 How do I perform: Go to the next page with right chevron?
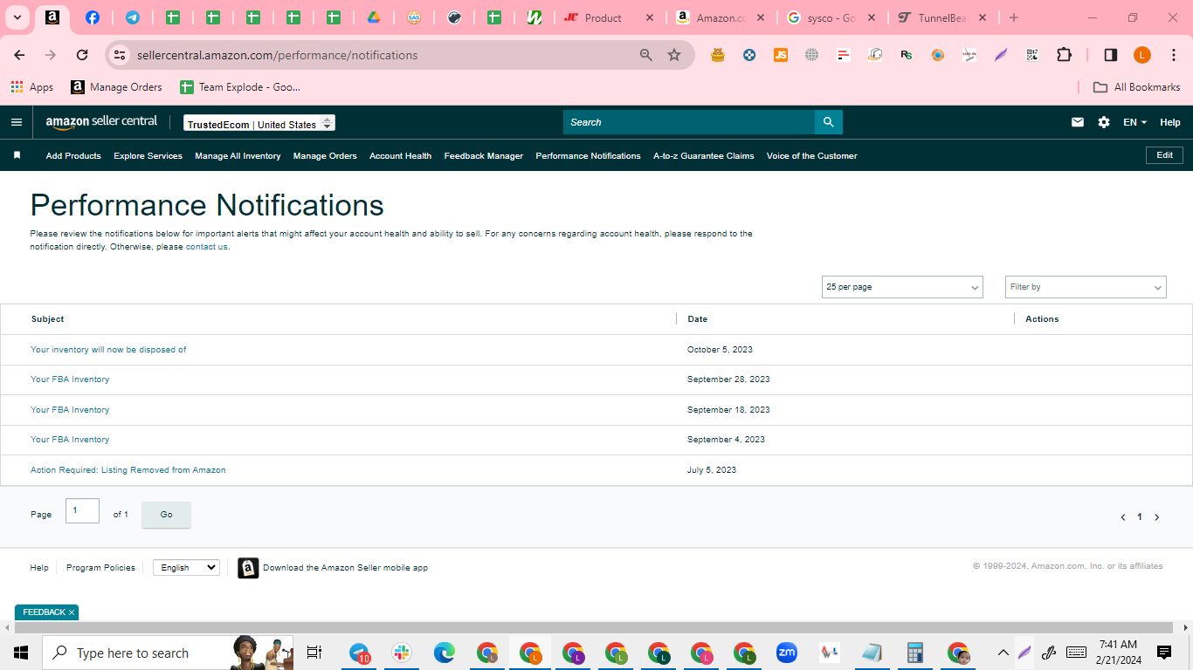(x=1157, y=517)
